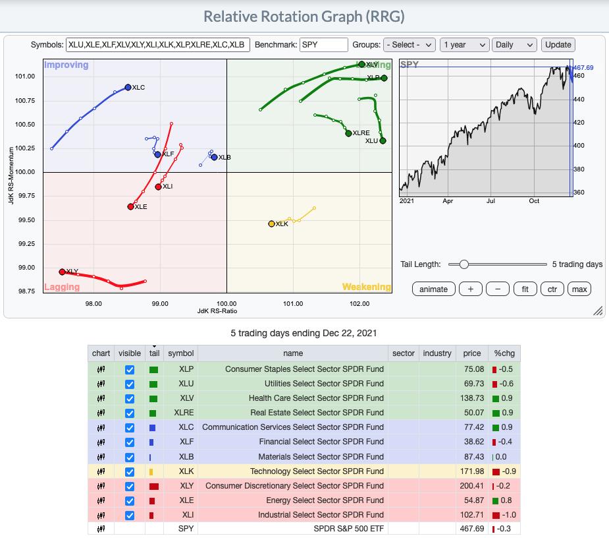Open chart icon for XLY row
Image resolution: width=609 pixels, height=538 pixels.
(101, 486)
